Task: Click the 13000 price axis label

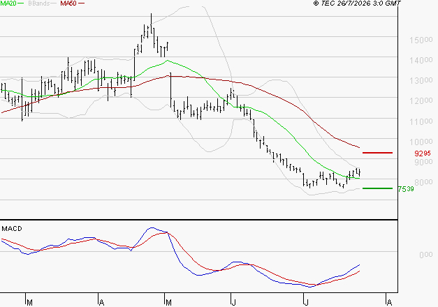Action: (421, 81)
